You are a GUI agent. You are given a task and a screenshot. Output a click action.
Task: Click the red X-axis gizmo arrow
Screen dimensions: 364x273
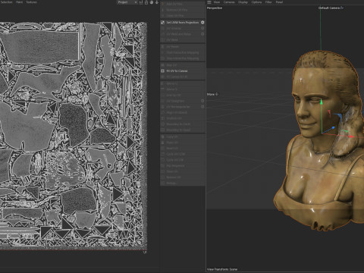point(352,136)
